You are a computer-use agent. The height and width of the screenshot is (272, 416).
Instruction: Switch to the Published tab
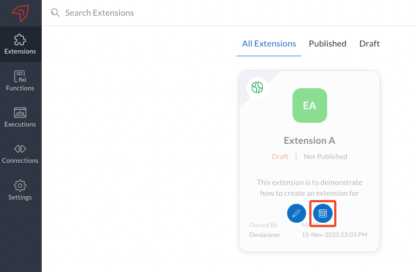[327, 44]
